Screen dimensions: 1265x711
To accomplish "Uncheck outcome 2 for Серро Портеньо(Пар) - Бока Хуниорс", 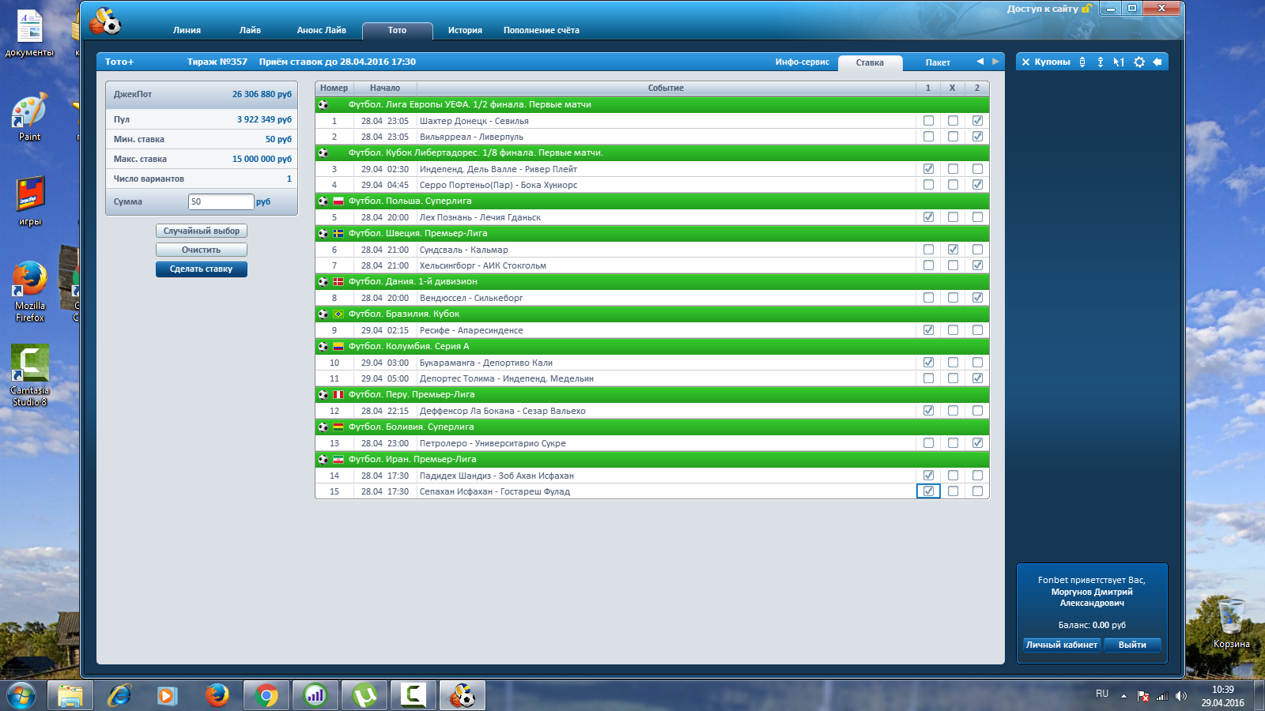I will pos(977,185).
